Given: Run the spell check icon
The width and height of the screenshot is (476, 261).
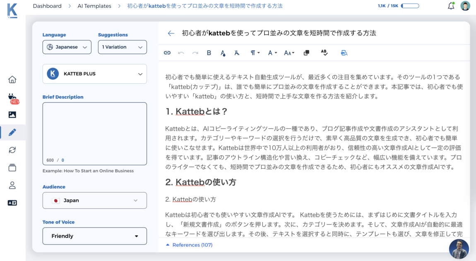Looking at the screenshot, I should [324, 53].
